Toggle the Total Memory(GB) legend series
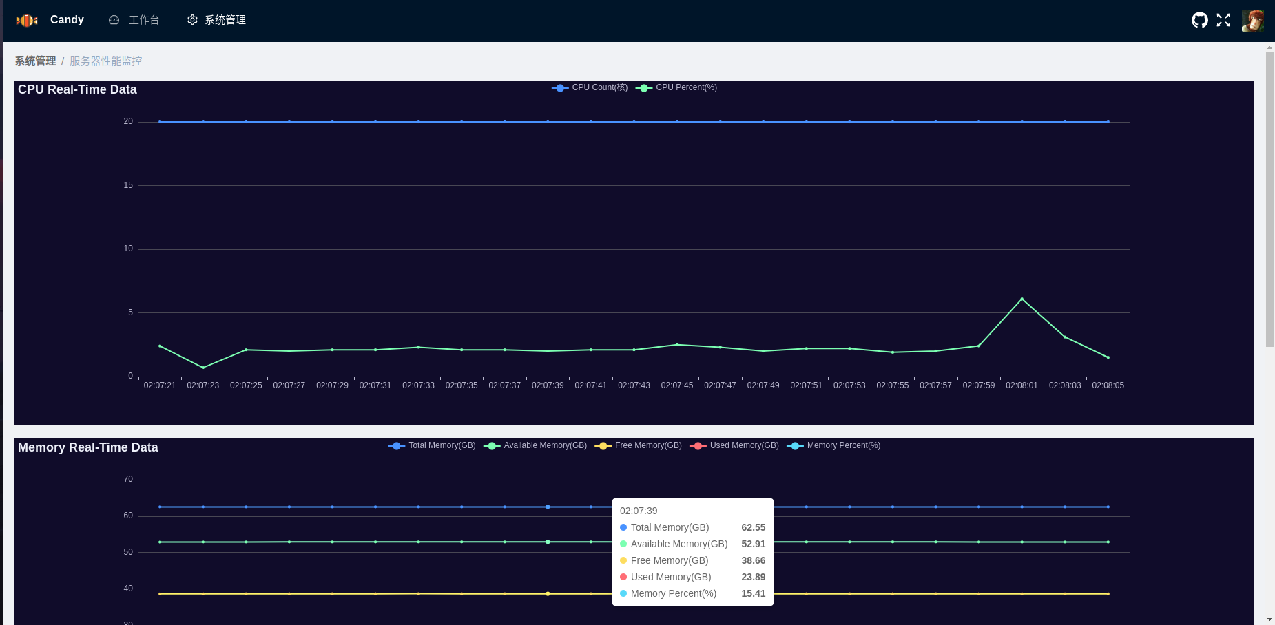 tap(432, 445)
